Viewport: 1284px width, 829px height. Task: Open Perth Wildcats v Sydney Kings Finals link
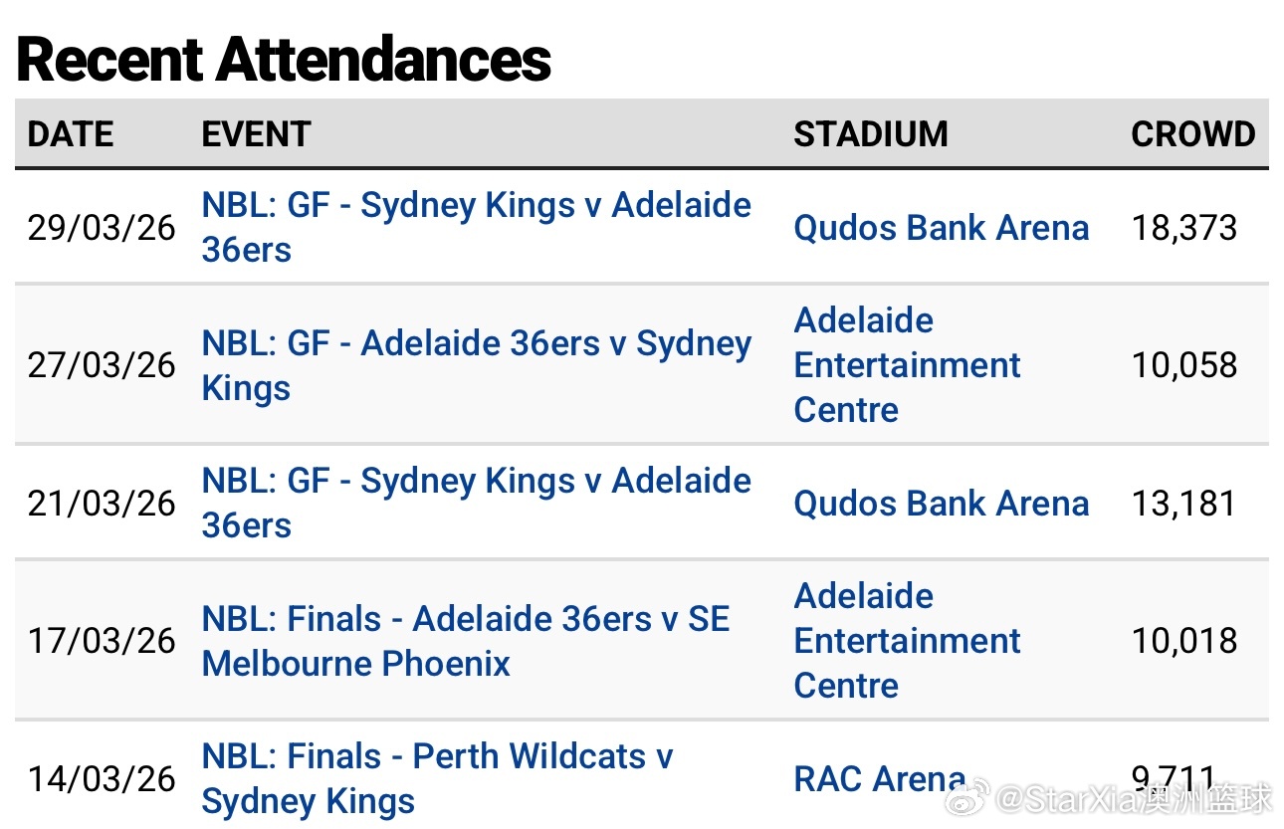pos(437,757)
